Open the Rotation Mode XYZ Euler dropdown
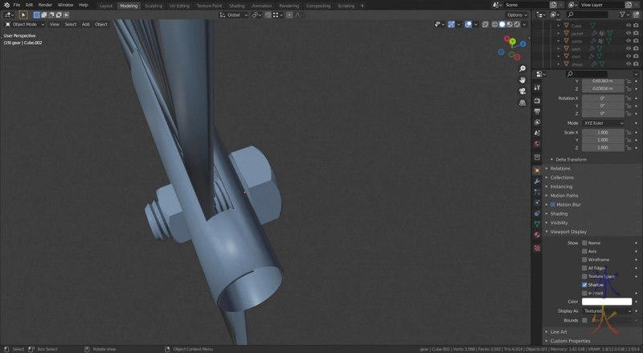 603,122
